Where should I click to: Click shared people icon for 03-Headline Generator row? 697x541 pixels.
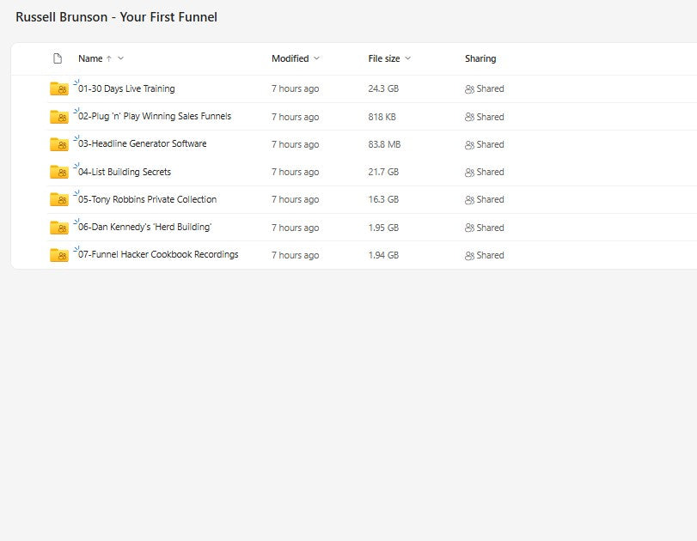pos(469,145)
